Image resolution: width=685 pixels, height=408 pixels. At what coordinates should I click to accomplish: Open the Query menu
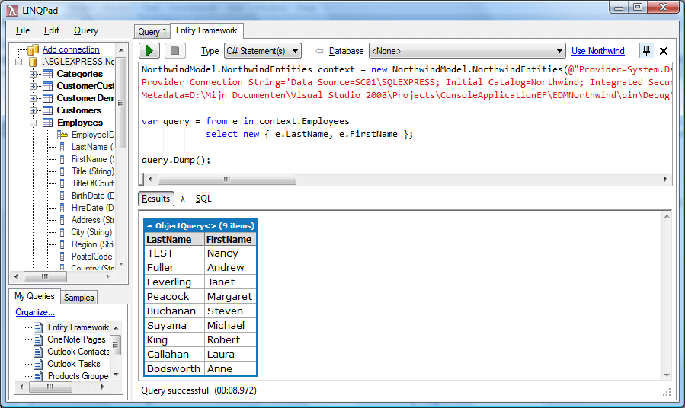click(x=85, y=30)
